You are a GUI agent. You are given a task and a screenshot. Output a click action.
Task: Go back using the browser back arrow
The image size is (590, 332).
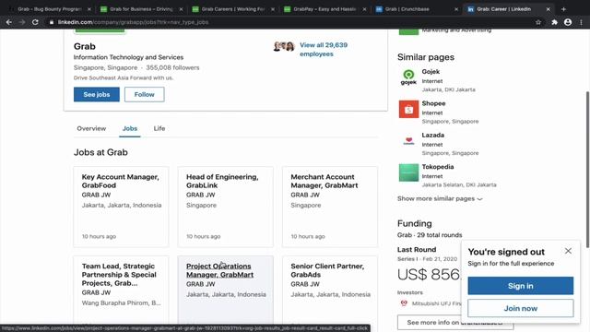click(x=8, y=22)
